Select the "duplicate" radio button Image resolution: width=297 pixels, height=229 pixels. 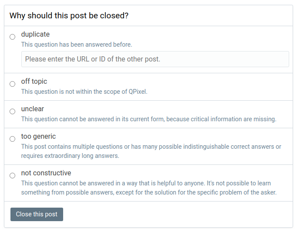(13, 37)
